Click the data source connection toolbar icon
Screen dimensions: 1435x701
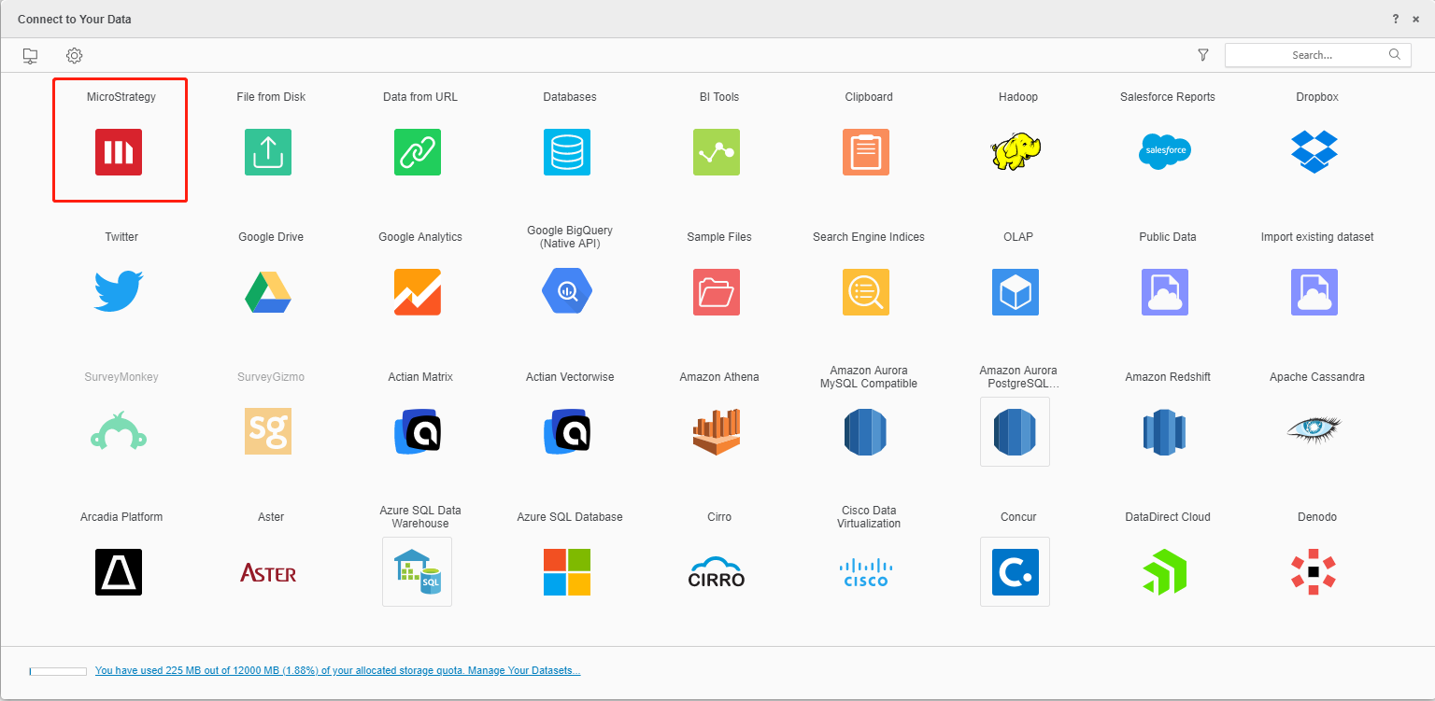point(30,56)
